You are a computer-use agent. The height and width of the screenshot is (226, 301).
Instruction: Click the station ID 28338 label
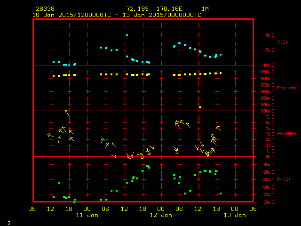click(x=45, y=9)
